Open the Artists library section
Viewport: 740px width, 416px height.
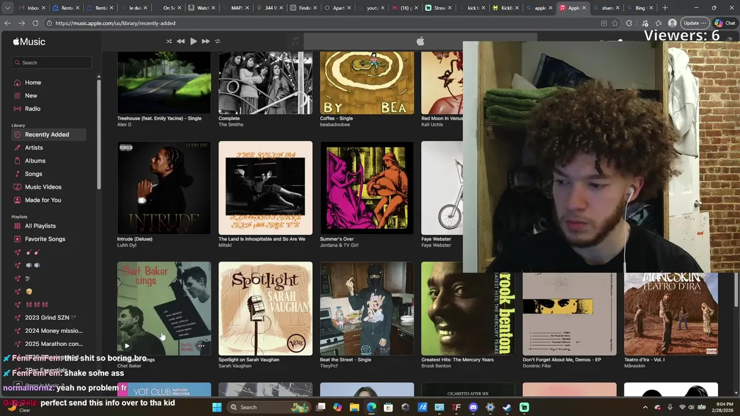[34, 148]
